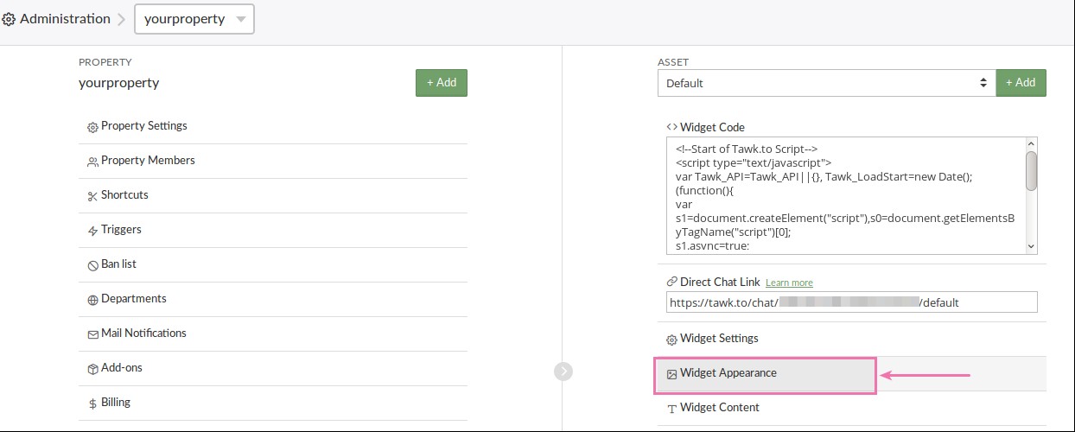Open Widget Settings menu item
1075x432 pixels.
[719, 339]
